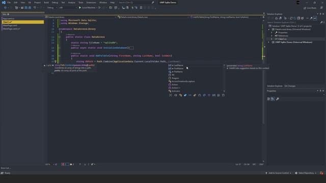Open the Build menu
The image size is (326, 183).
46,3
